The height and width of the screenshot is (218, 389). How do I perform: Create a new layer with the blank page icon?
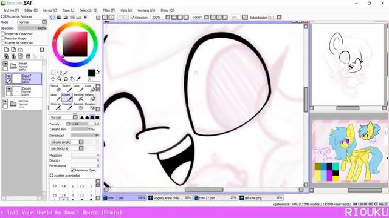pyautogui.click(x=6, y=50)
